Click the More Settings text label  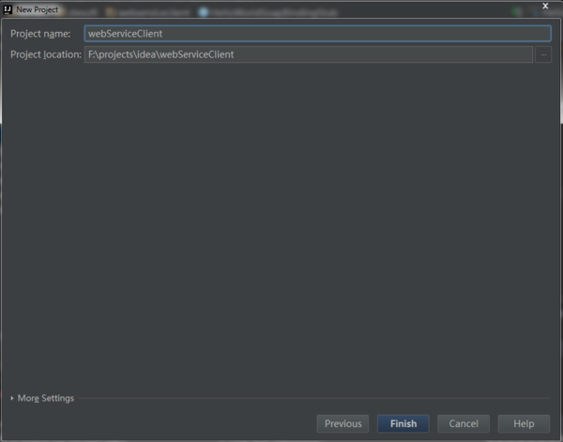(x=45, y=398)
